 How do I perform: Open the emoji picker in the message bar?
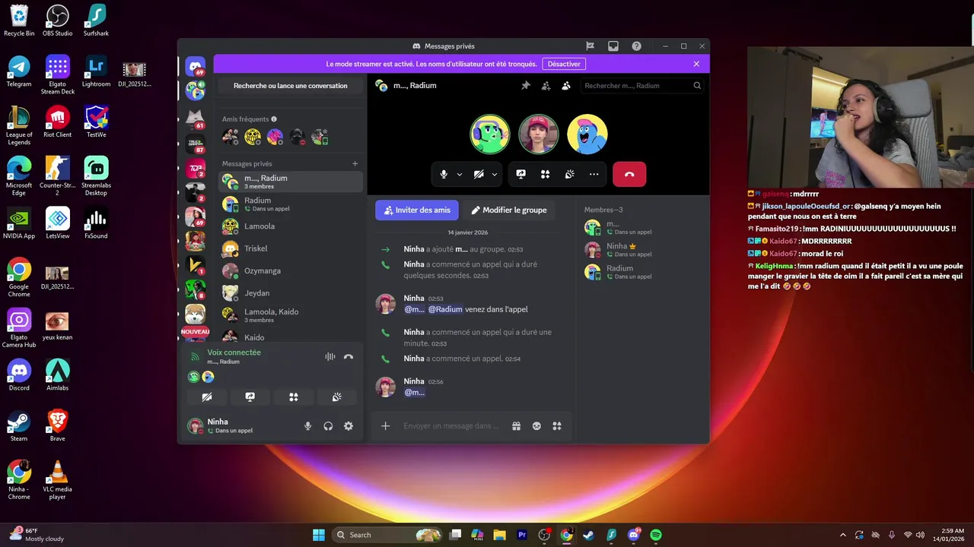(x=536, y=426)
